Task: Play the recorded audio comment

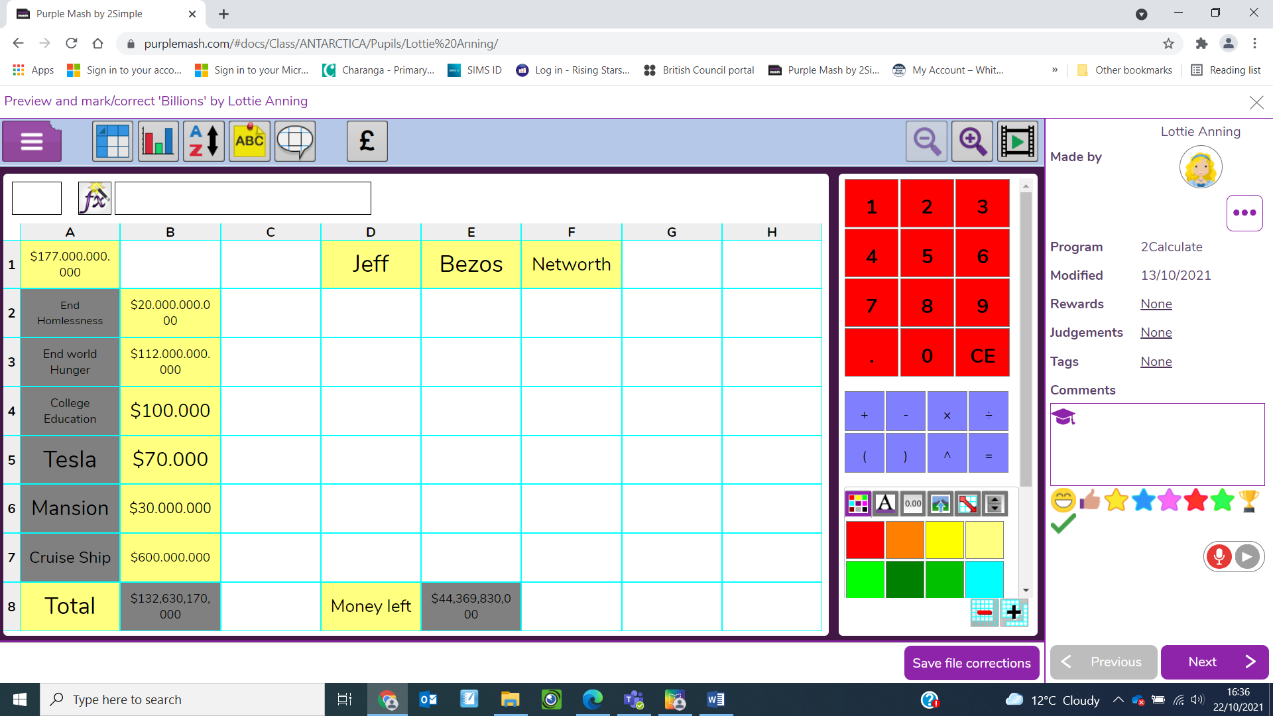Action: tap(1247, 556)
